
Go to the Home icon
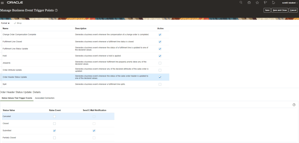[249, 3]
